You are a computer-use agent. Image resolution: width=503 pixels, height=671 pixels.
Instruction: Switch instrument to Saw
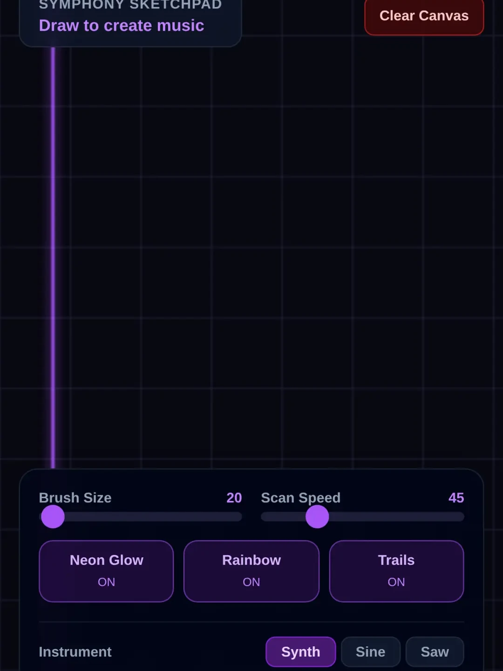435,651
